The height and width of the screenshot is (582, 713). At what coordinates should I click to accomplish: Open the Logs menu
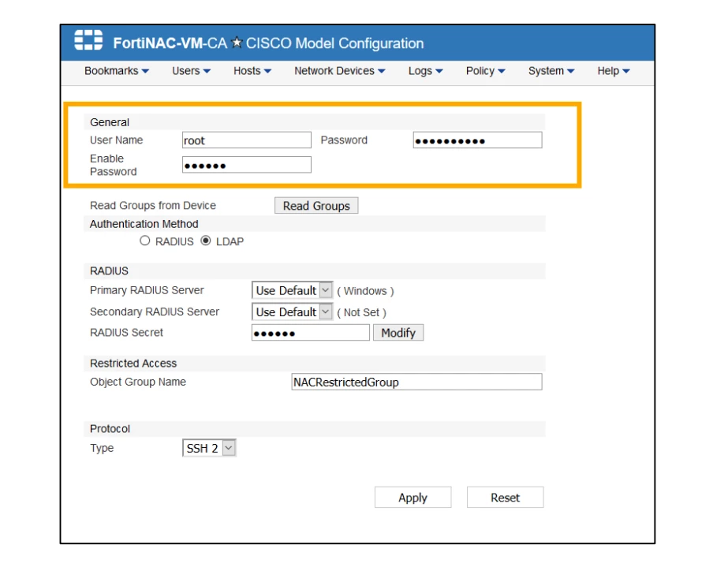[x=425, y=71]
